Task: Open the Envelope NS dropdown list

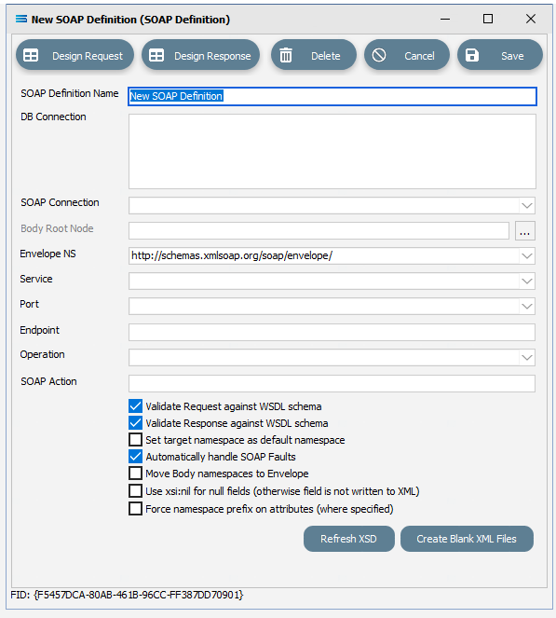Action: 527,255
